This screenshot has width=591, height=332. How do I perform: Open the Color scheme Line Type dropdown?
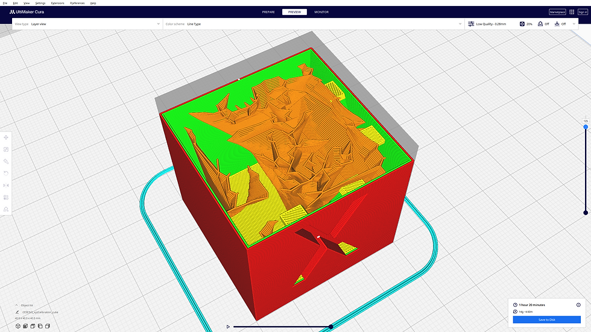314,24
